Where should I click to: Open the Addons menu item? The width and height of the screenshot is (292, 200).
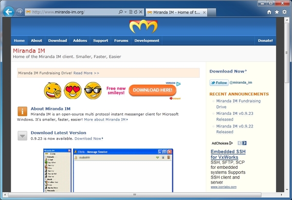tap(80, 40)
